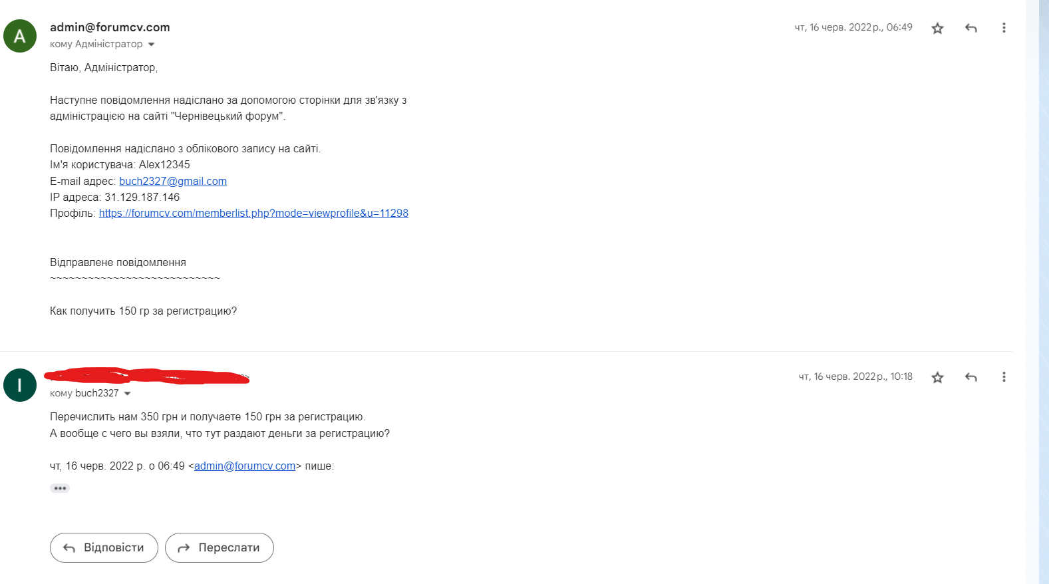Click reply arrow on first message
The image size is (1049, 584).
[971, 28]
